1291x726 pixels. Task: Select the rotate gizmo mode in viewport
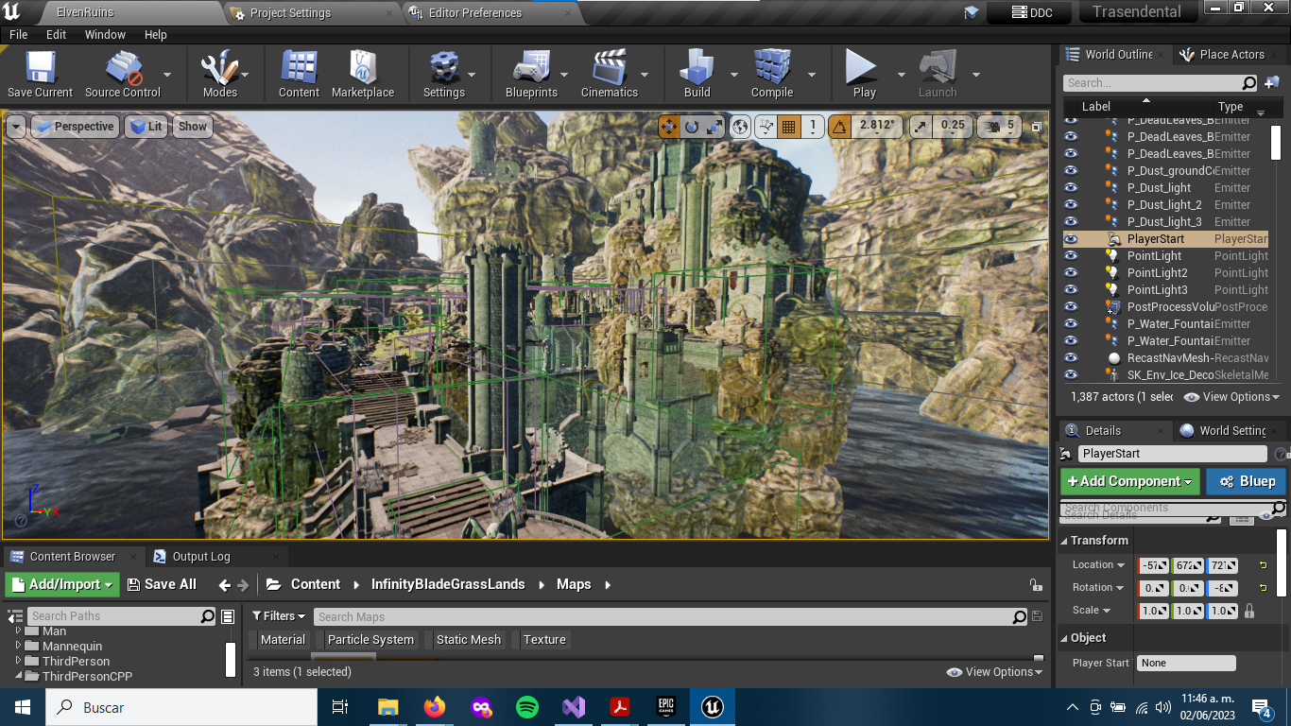click(692, 126)
